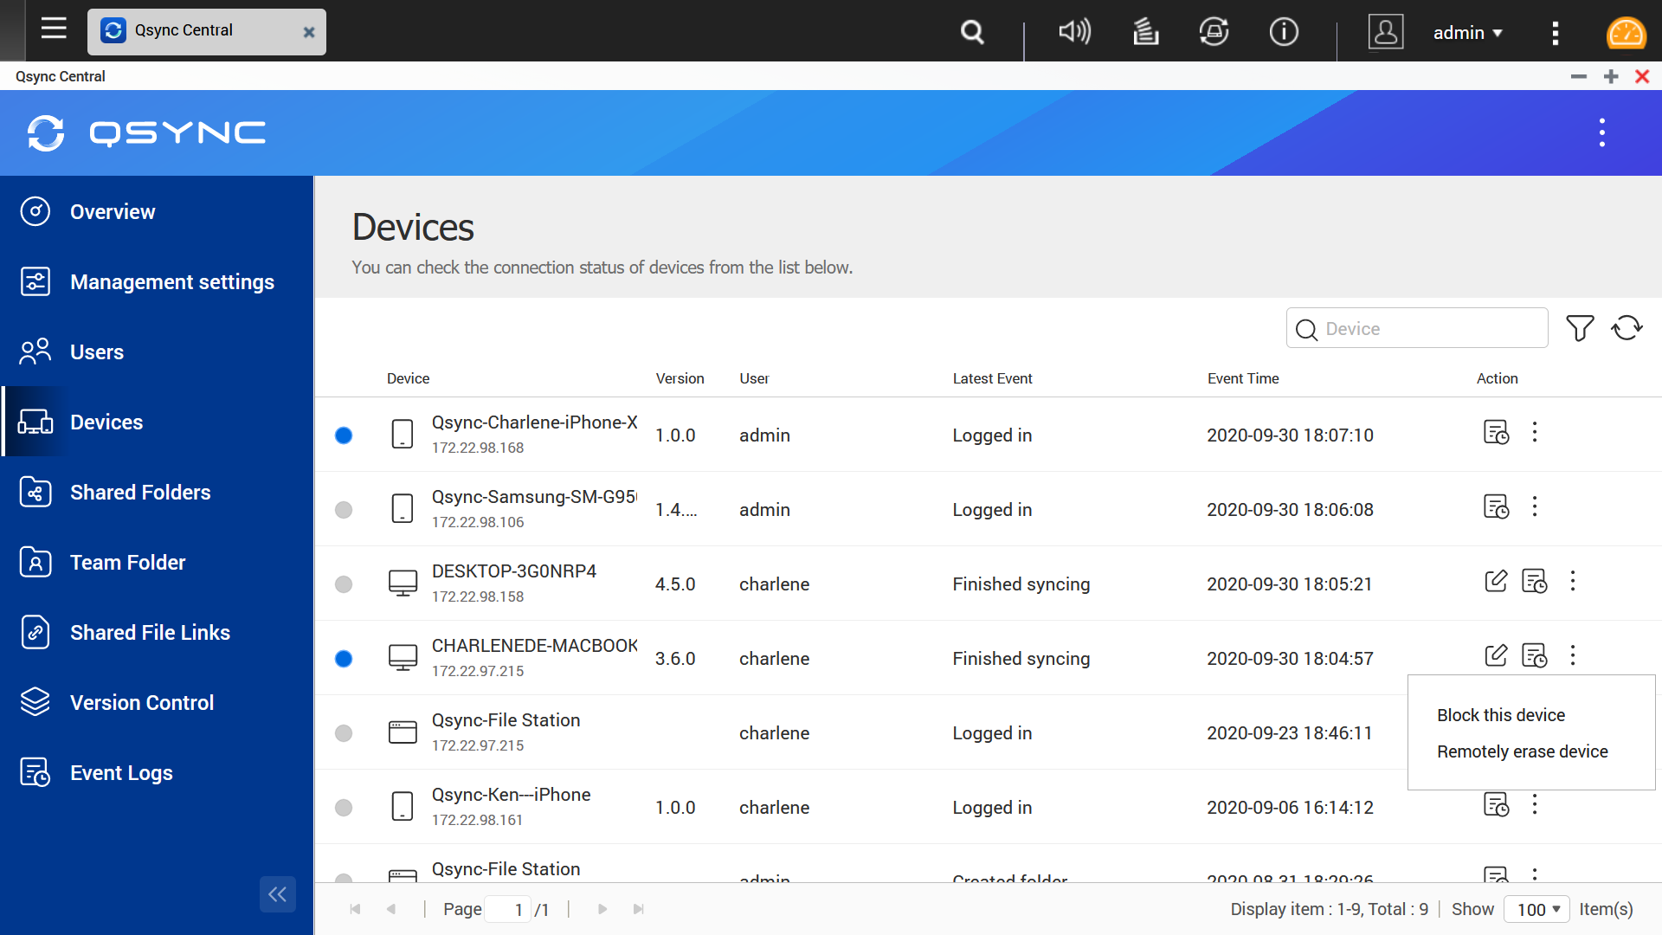Viewport: 1662px width, 935px height.
Task: Select the Qsync-Samsung-SM-G95 status indicator
Action: tap(344, 510)
